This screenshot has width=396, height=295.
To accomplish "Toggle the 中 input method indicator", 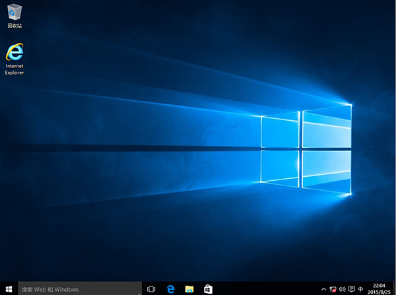I will click(x=360, y=289).
